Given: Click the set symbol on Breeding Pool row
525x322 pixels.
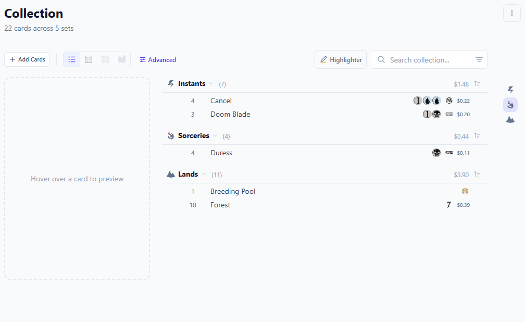Looking at the screenshot, I should point(465,191).
